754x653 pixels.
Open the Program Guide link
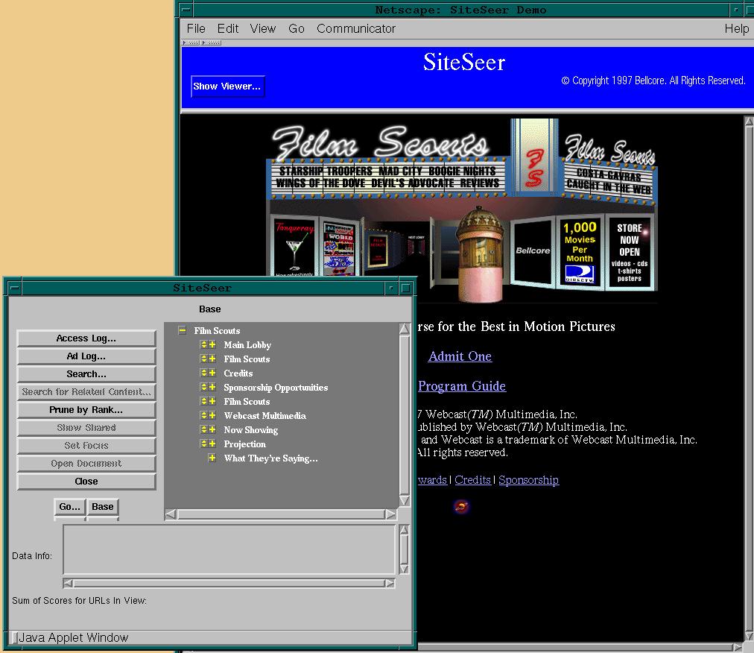pos(462,386)
